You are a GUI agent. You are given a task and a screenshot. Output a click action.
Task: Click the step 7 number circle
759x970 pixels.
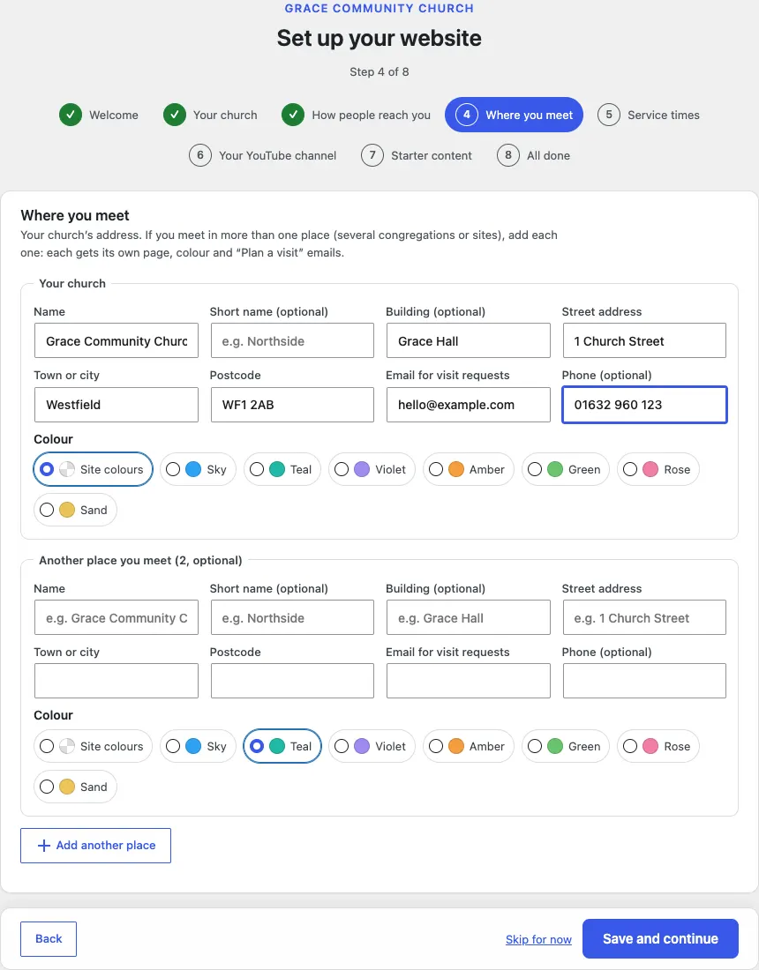click(x=372, y=155)
